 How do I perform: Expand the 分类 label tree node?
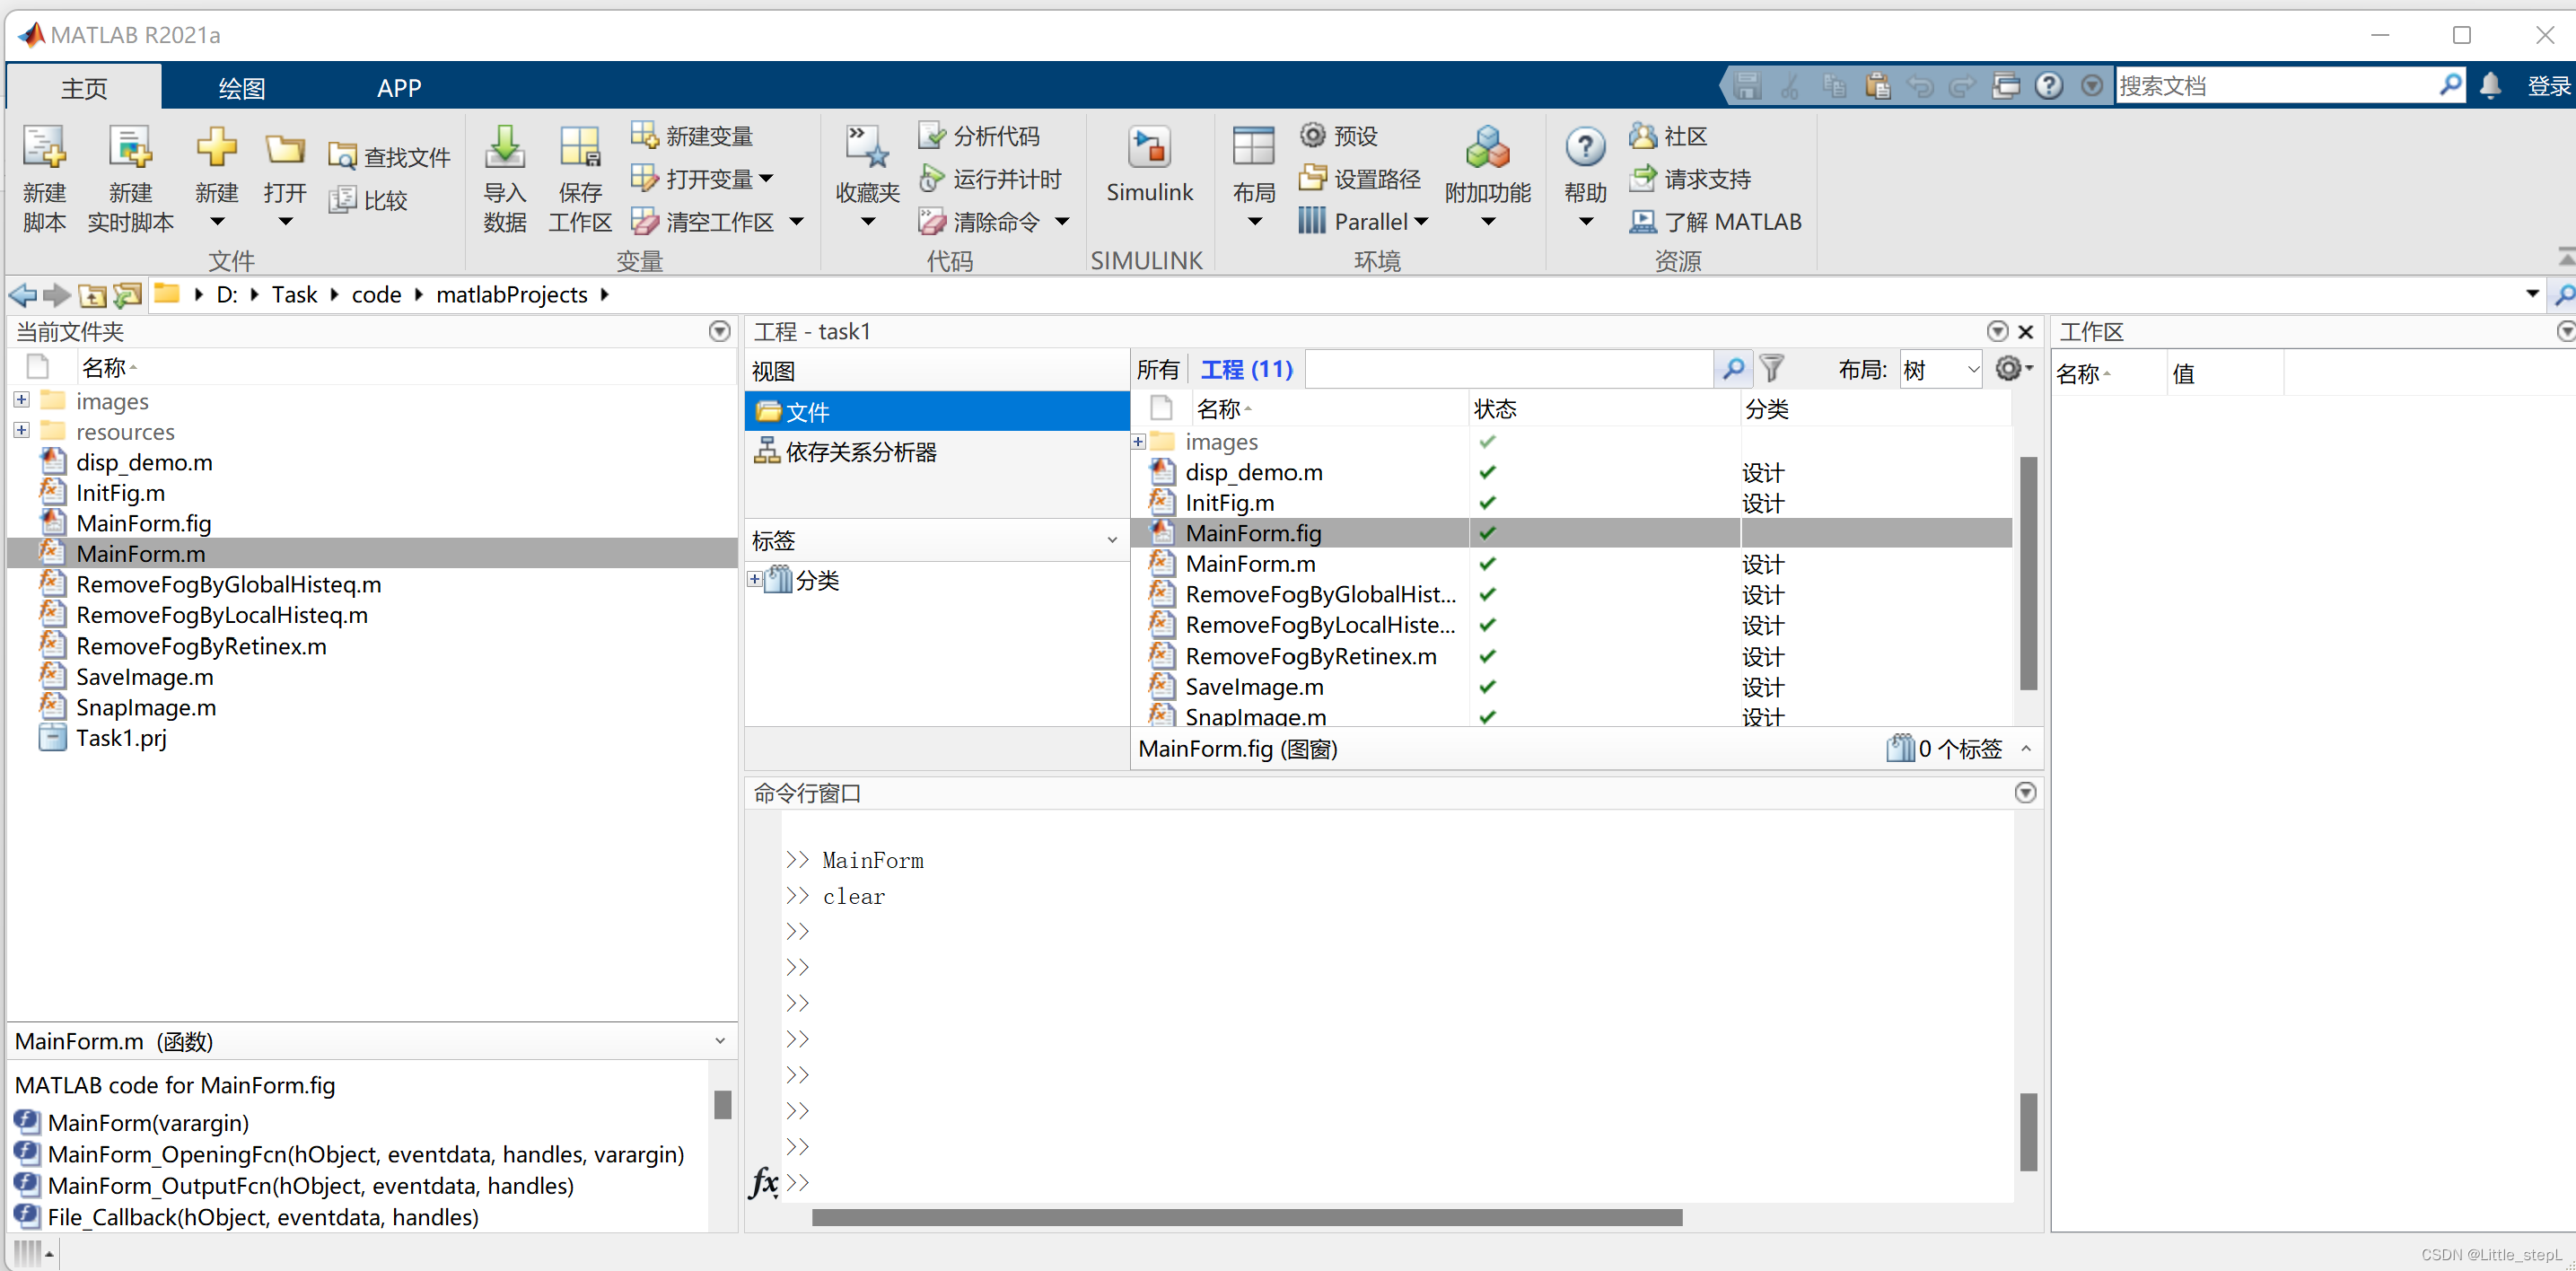click(x=755, y=580)
